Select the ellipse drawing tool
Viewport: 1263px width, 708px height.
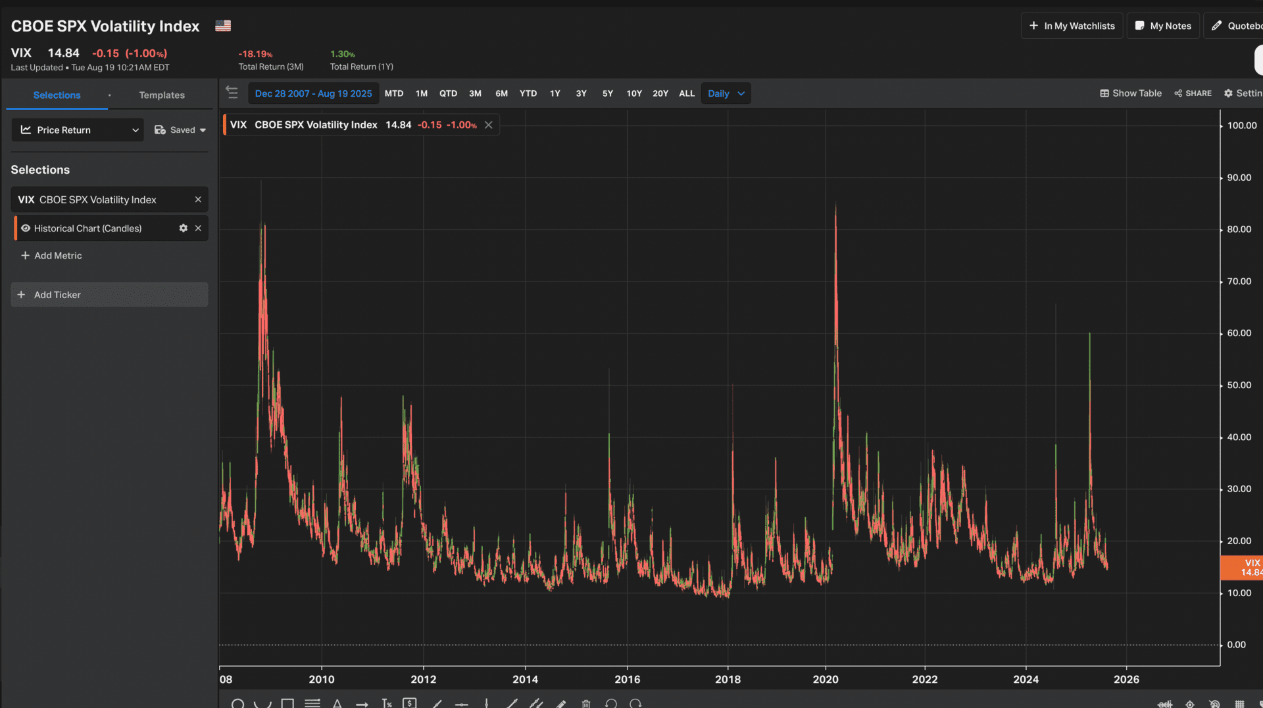pyautogui.click(x=238, y=703)
